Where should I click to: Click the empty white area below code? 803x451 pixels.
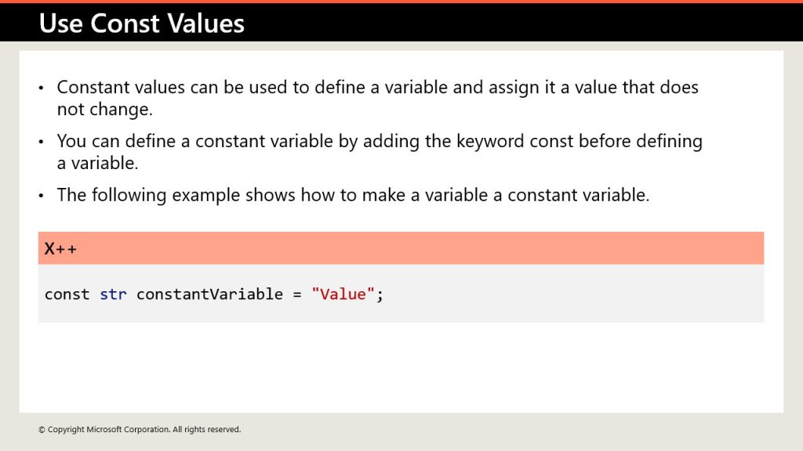(x=401, y=367)
